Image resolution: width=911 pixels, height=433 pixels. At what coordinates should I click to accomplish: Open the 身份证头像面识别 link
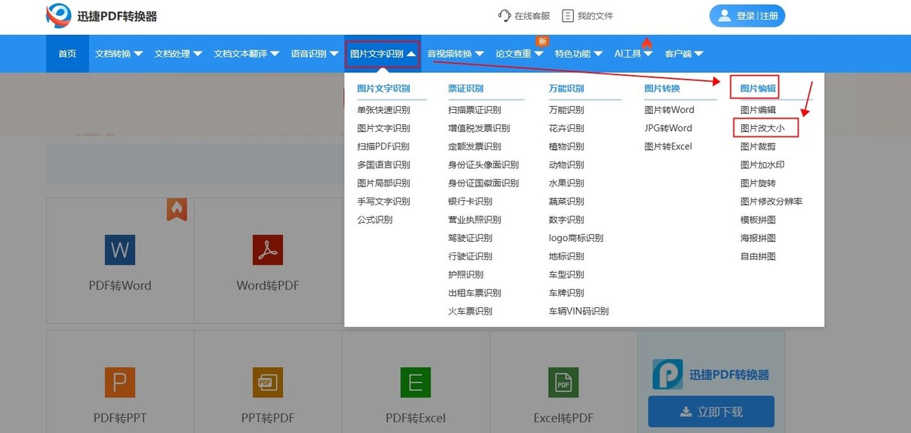[x=484, y=165]
